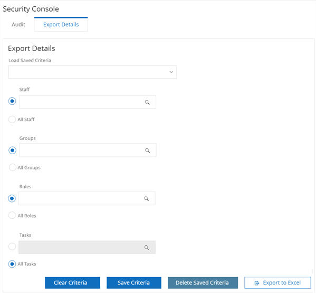Choose the All Groups radio option
The height and width of the screenshot is (293, 316).
tap(13, 167)
